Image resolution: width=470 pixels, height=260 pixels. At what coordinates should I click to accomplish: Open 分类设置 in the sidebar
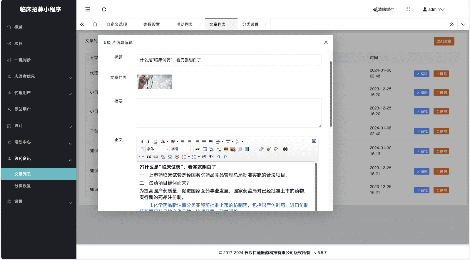coord(23,186)
